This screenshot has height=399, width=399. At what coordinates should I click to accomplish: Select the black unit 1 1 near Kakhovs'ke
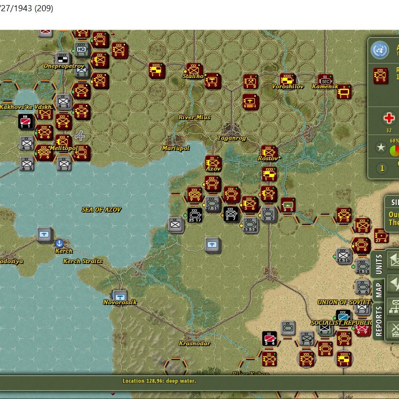tap(26, 122)
